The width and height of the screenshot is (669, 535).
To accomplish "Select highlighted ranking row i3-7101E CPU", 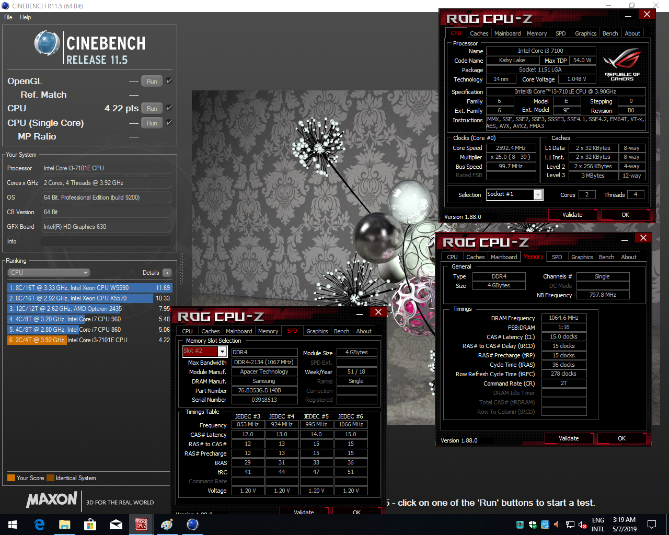I will [89, 340].
